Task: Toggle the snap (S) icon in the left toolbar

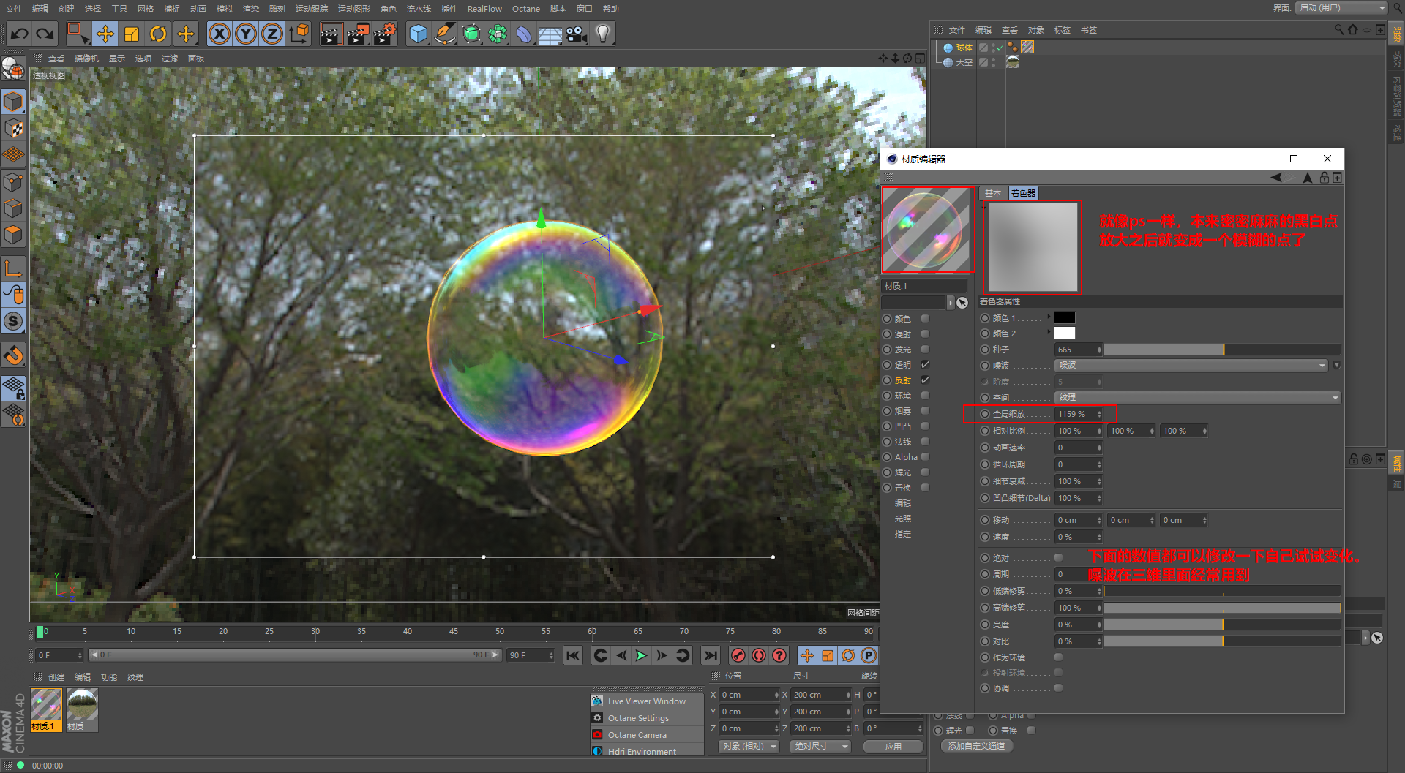Action: pyautogui.click(x=14, y=321)
